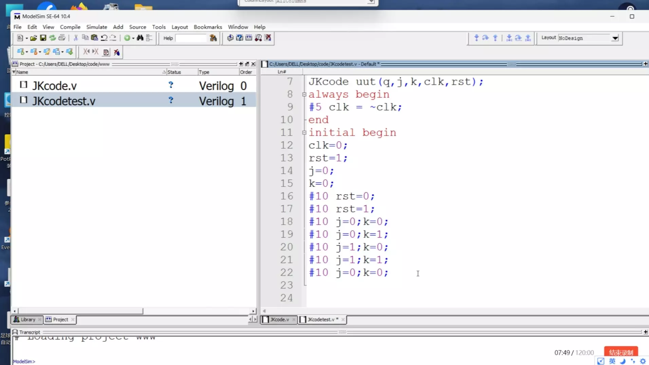
Task: Select JKcode.v in the Project list
Action: pyautogui.click(x=134, y=85)
